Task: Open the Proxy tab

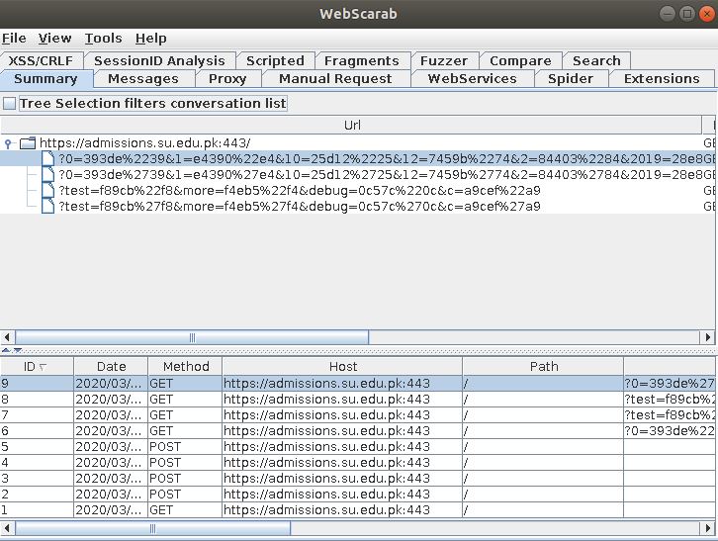Action: coord(227,79)
